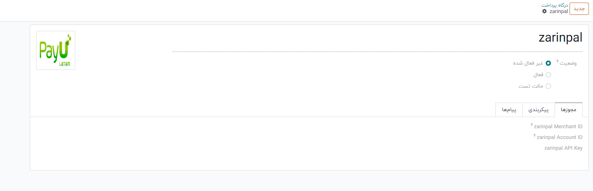This screenshot has width=593, height=191.
Task: Open the پیکربندی tab
Action: (x=538, y=110)
